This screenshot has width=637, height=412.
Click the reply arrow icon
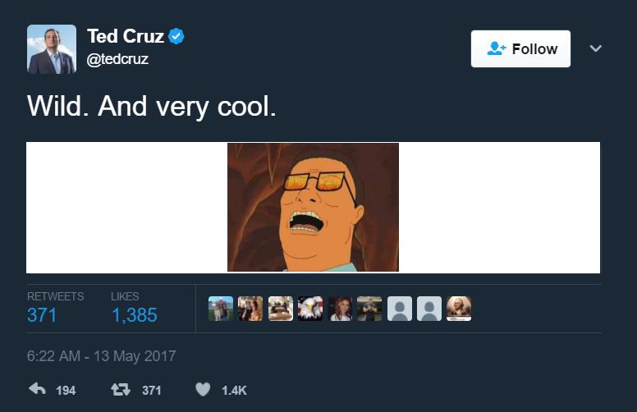tap(37, 390)
